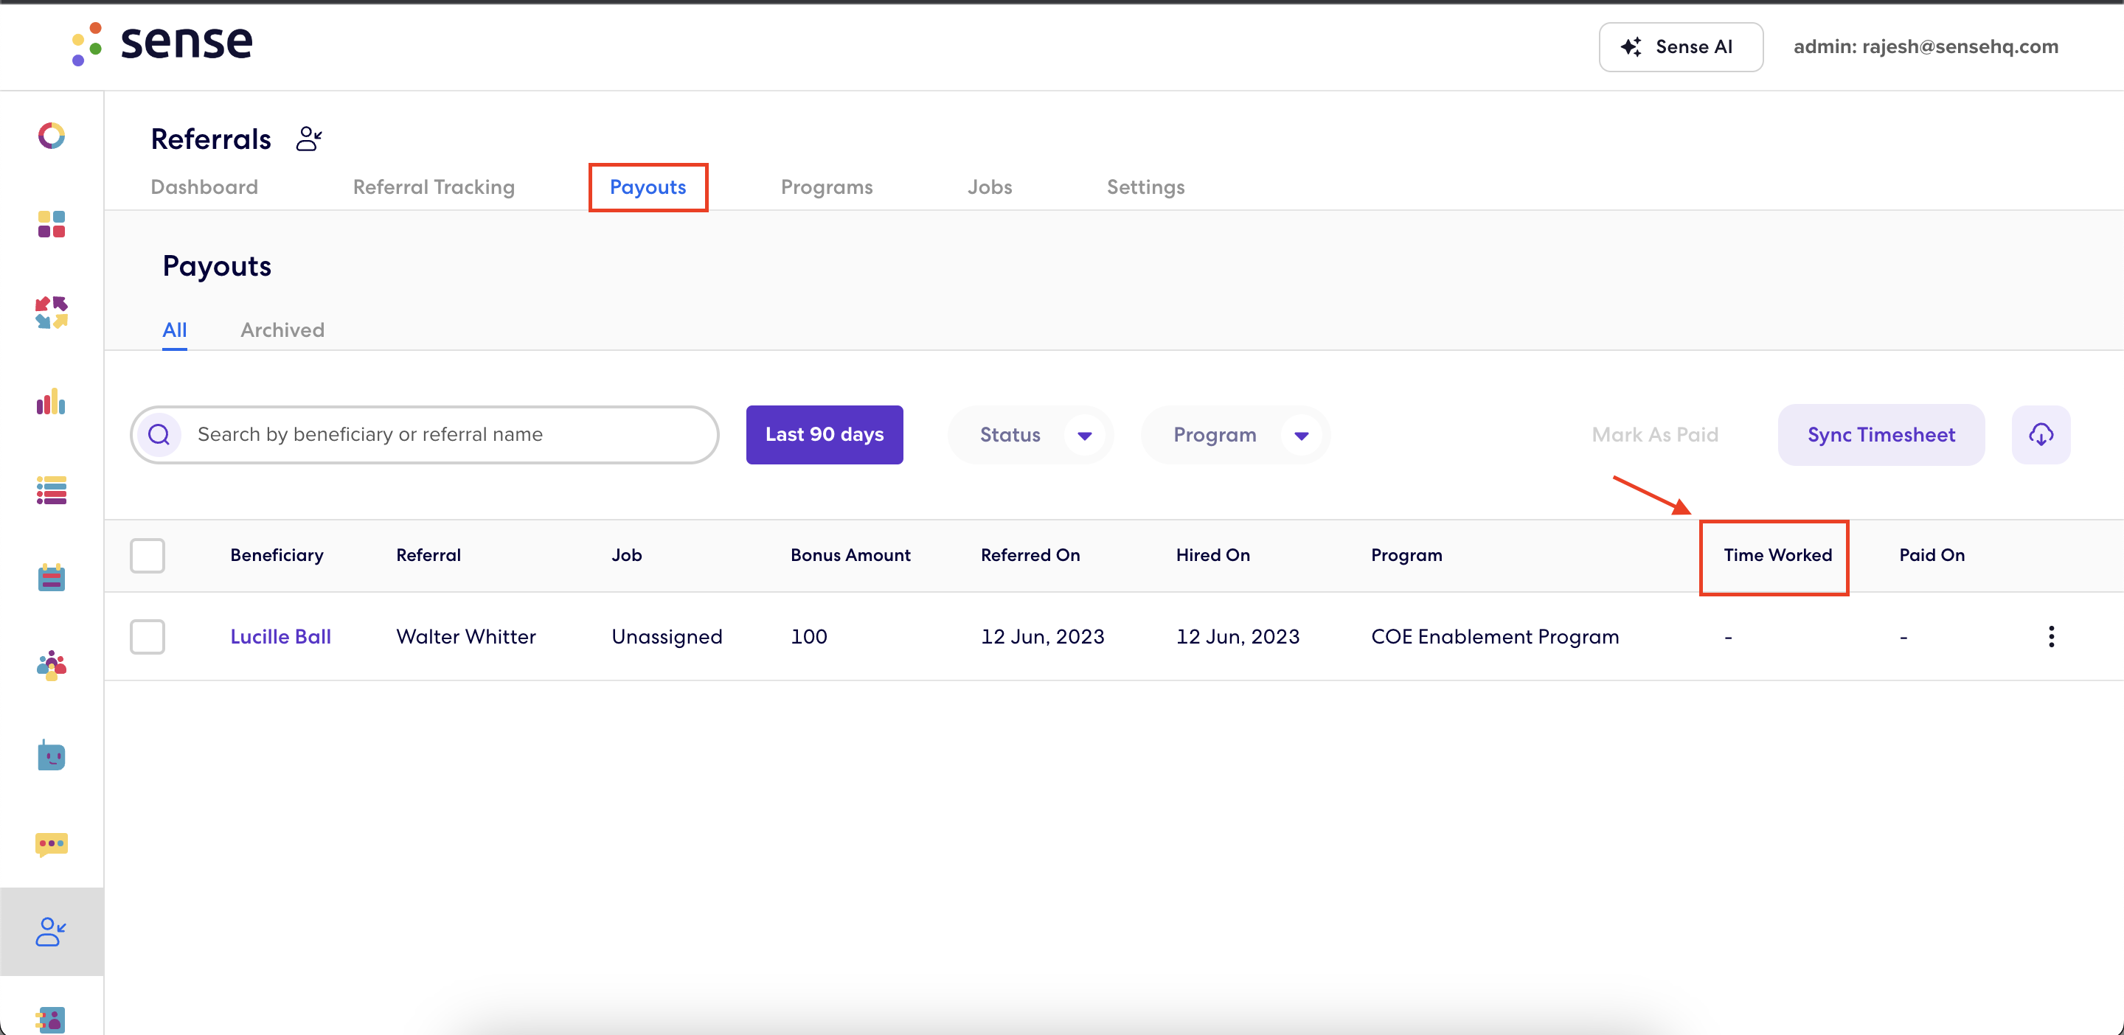Click the COE Enablement Program cell
This screenshot has width=2124, height=1035.
(x=1495, y=636)
